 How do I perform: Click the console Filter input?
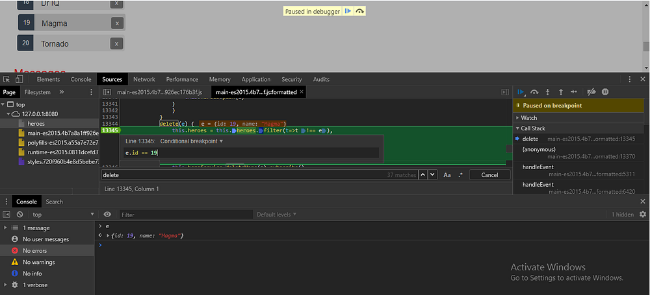point(186,215)
